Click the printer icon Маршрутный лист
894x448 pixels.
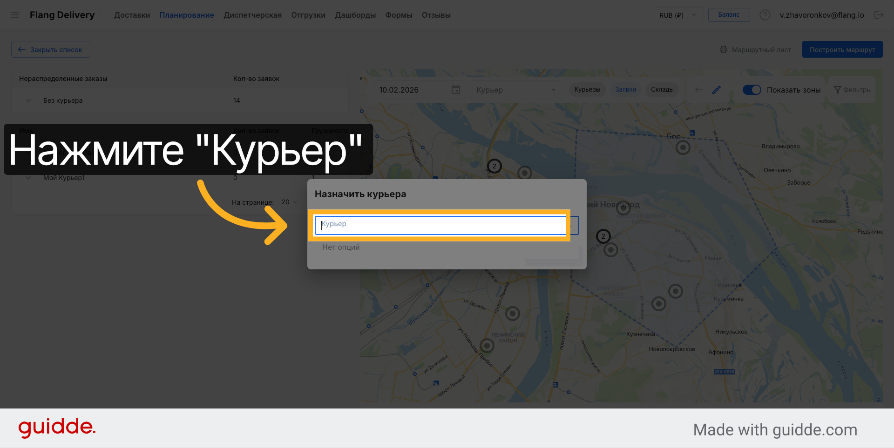click(724, 50)
